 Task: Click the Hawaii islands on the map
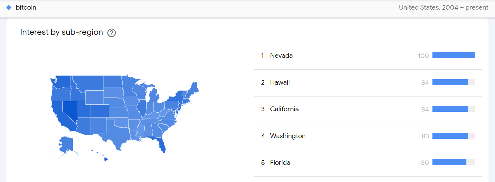[106, 159]
